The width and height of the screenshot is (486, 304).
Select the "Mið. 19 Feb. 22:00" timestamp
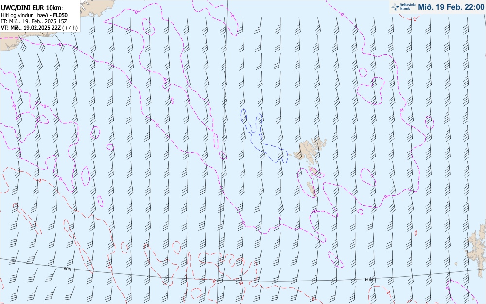point(451,7)
